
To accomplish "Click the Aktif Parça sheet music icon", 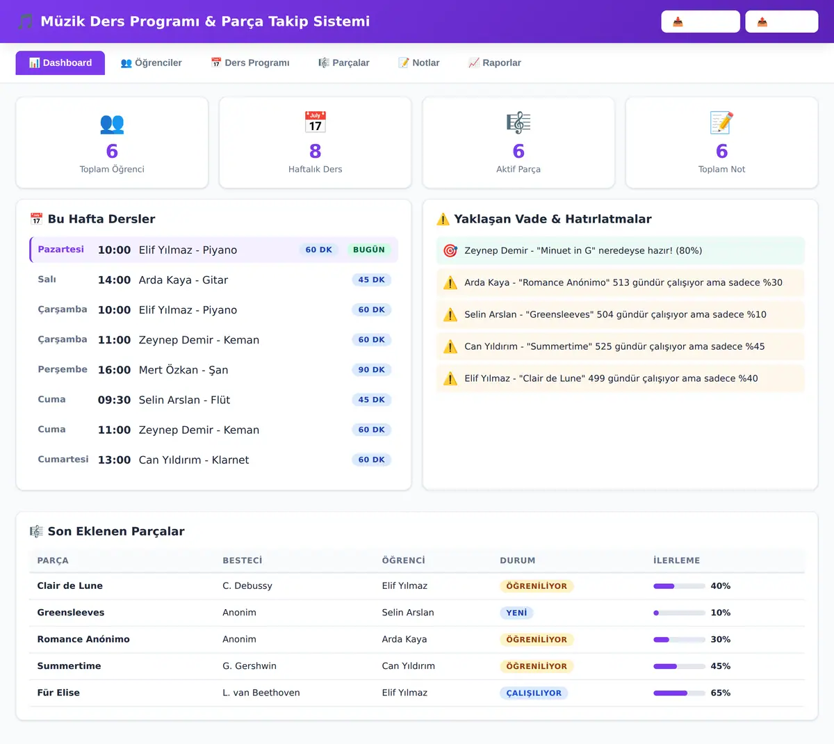I will tap(518, 123).
